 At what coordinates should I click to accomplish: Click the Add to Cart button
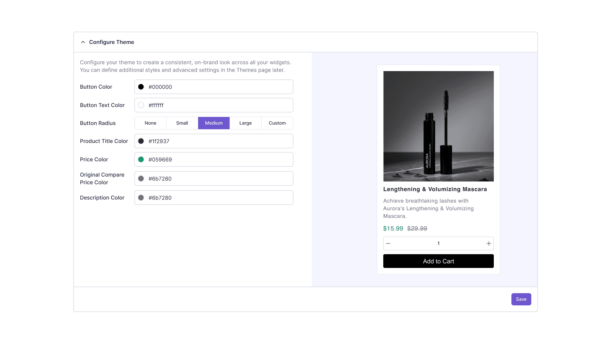(438, 261)
